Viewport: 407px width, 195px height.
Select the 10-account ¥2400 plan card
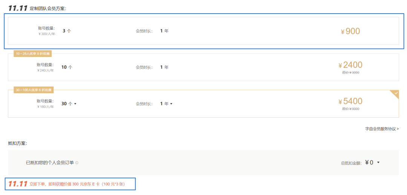[203, 67]
